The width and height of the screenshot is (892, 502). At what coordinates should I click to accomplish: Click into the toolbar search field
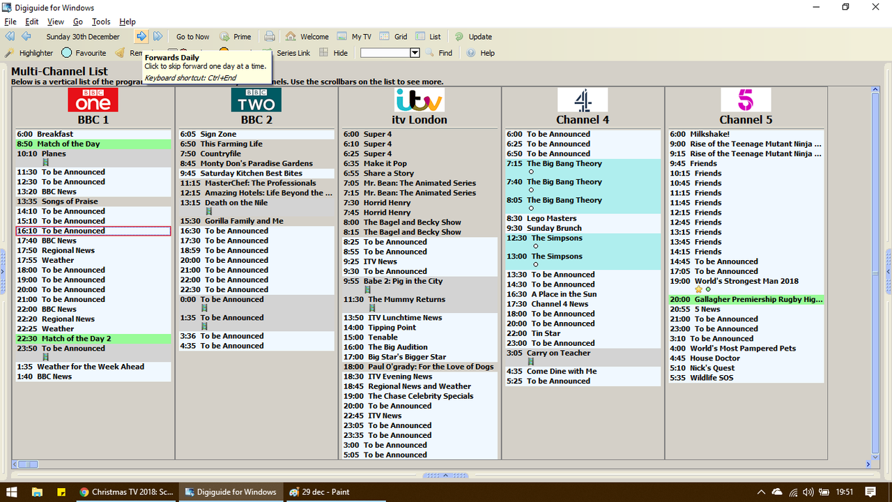tap(385, 52)
